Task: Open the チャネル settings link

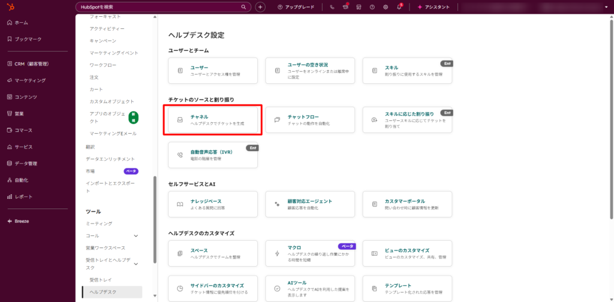Action: click(x=199, y=117)
